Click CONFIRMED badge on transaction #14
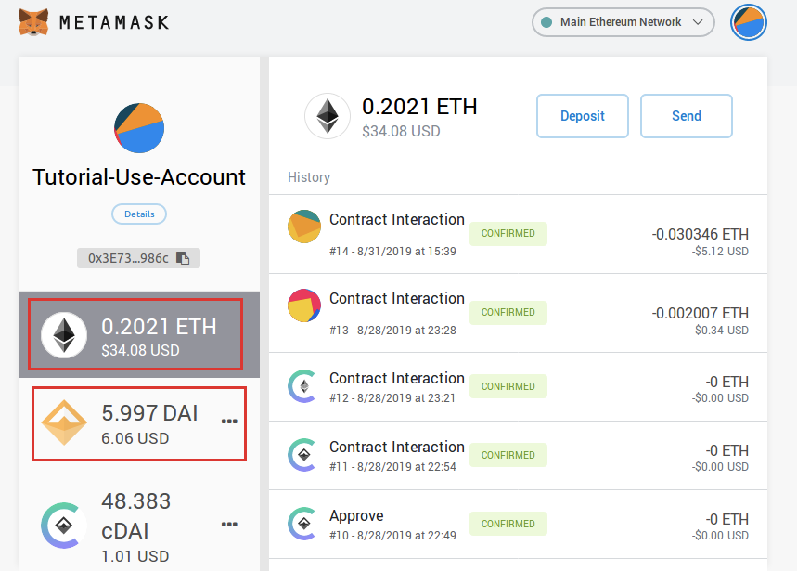The width and height of the screenshot is (797, 571). tap(508, 233)
